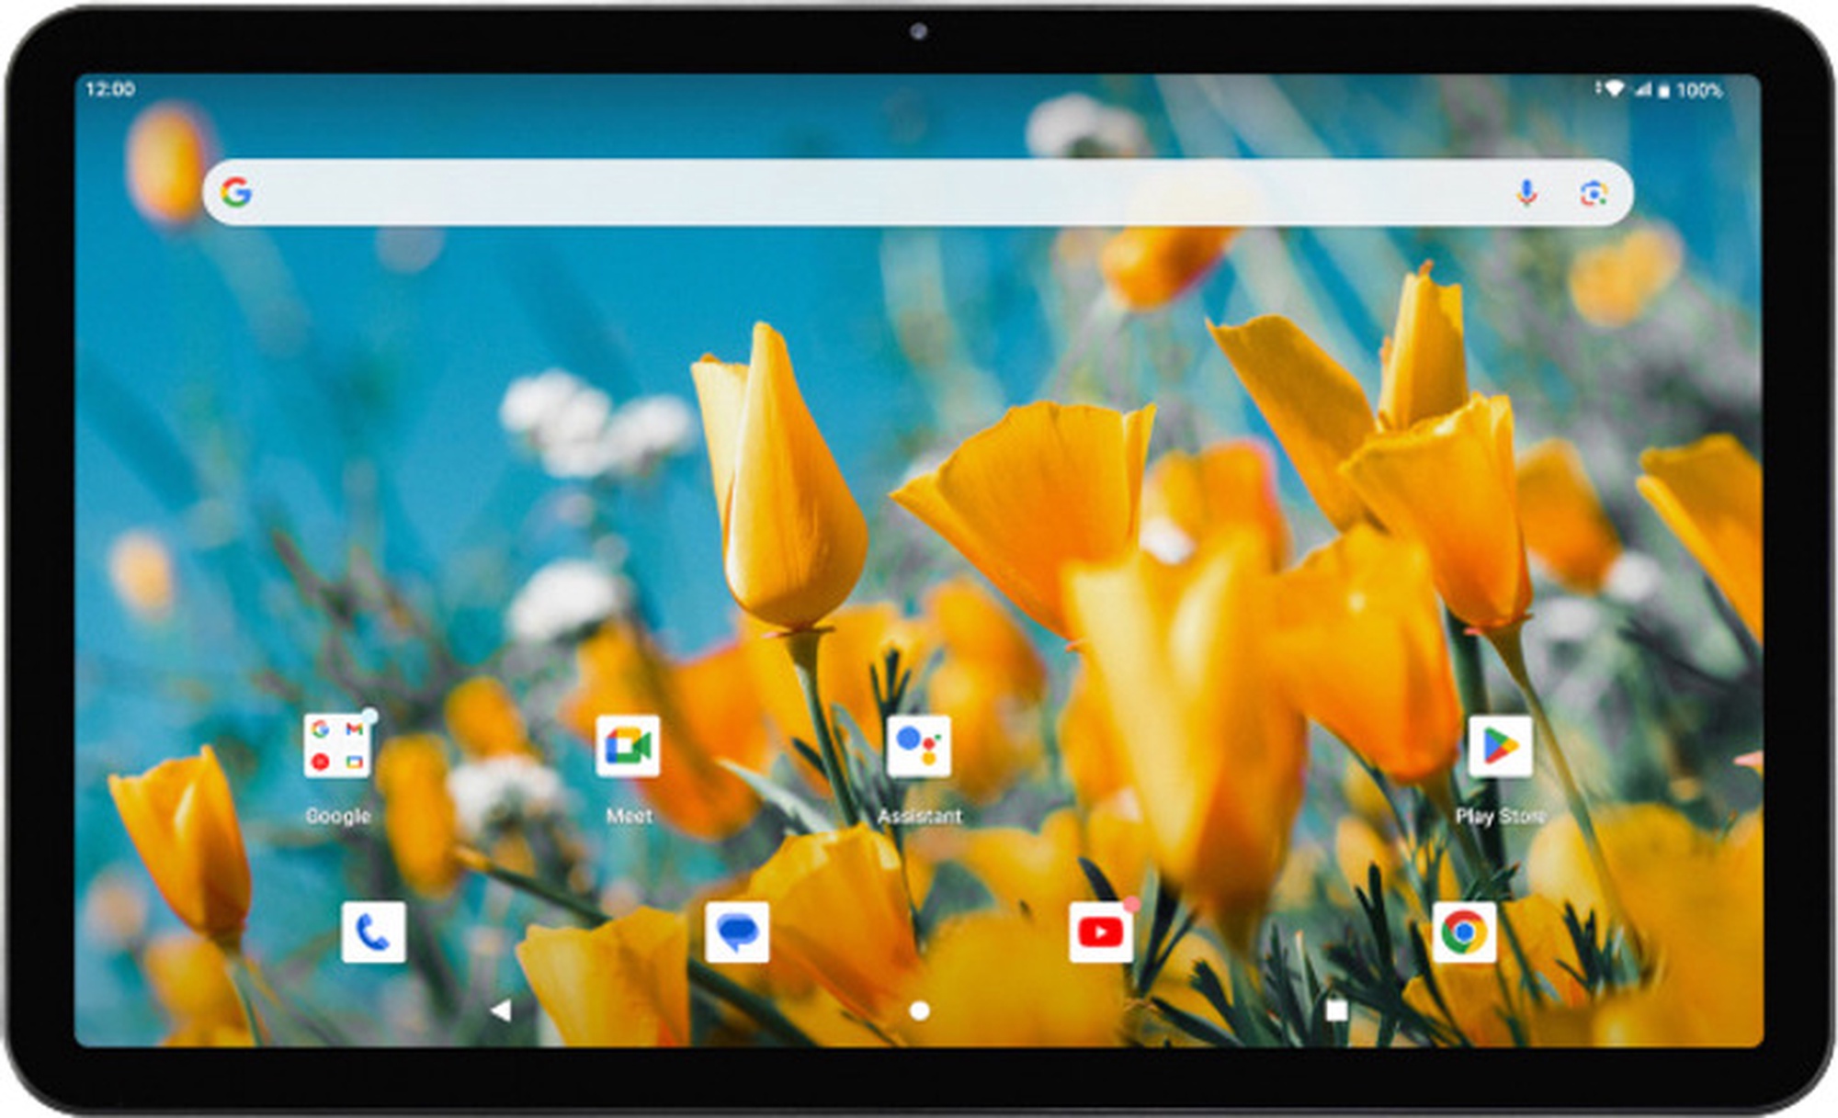
Task: Launch the Chrome browser
Action: tap(1463, 932)
